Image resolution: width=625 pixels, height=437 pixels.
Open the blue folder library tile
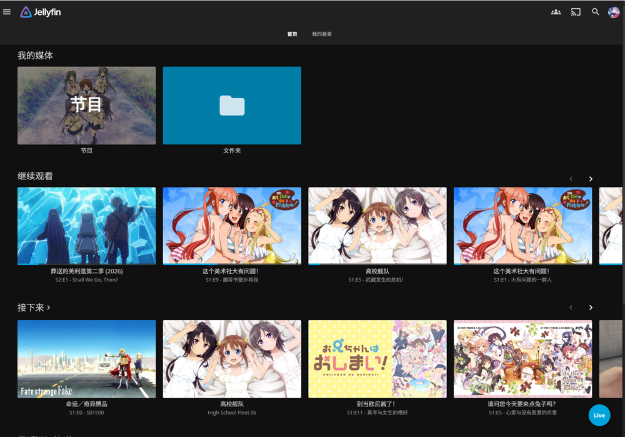pos(232,106)
